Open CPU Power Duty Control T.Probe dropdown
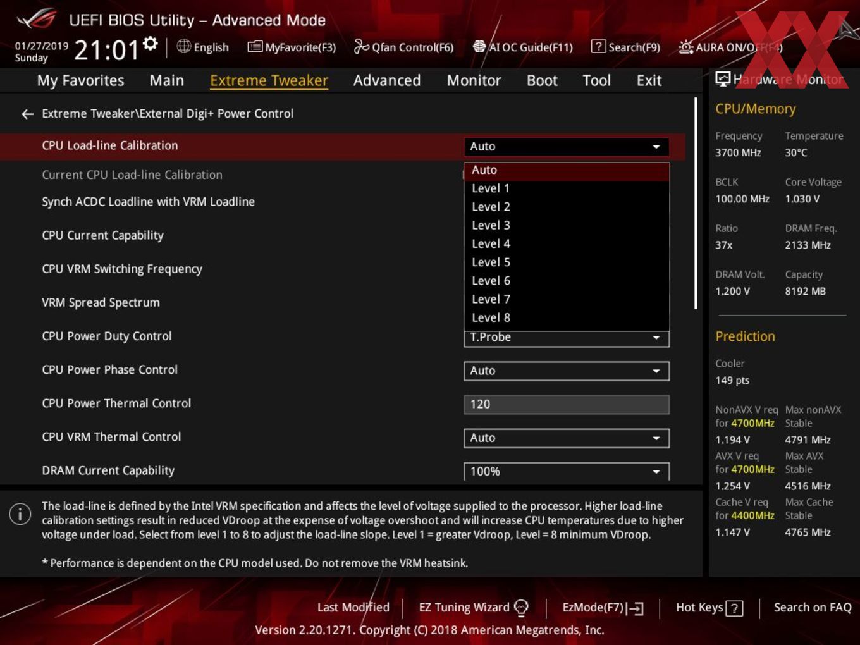 point(567,338)
